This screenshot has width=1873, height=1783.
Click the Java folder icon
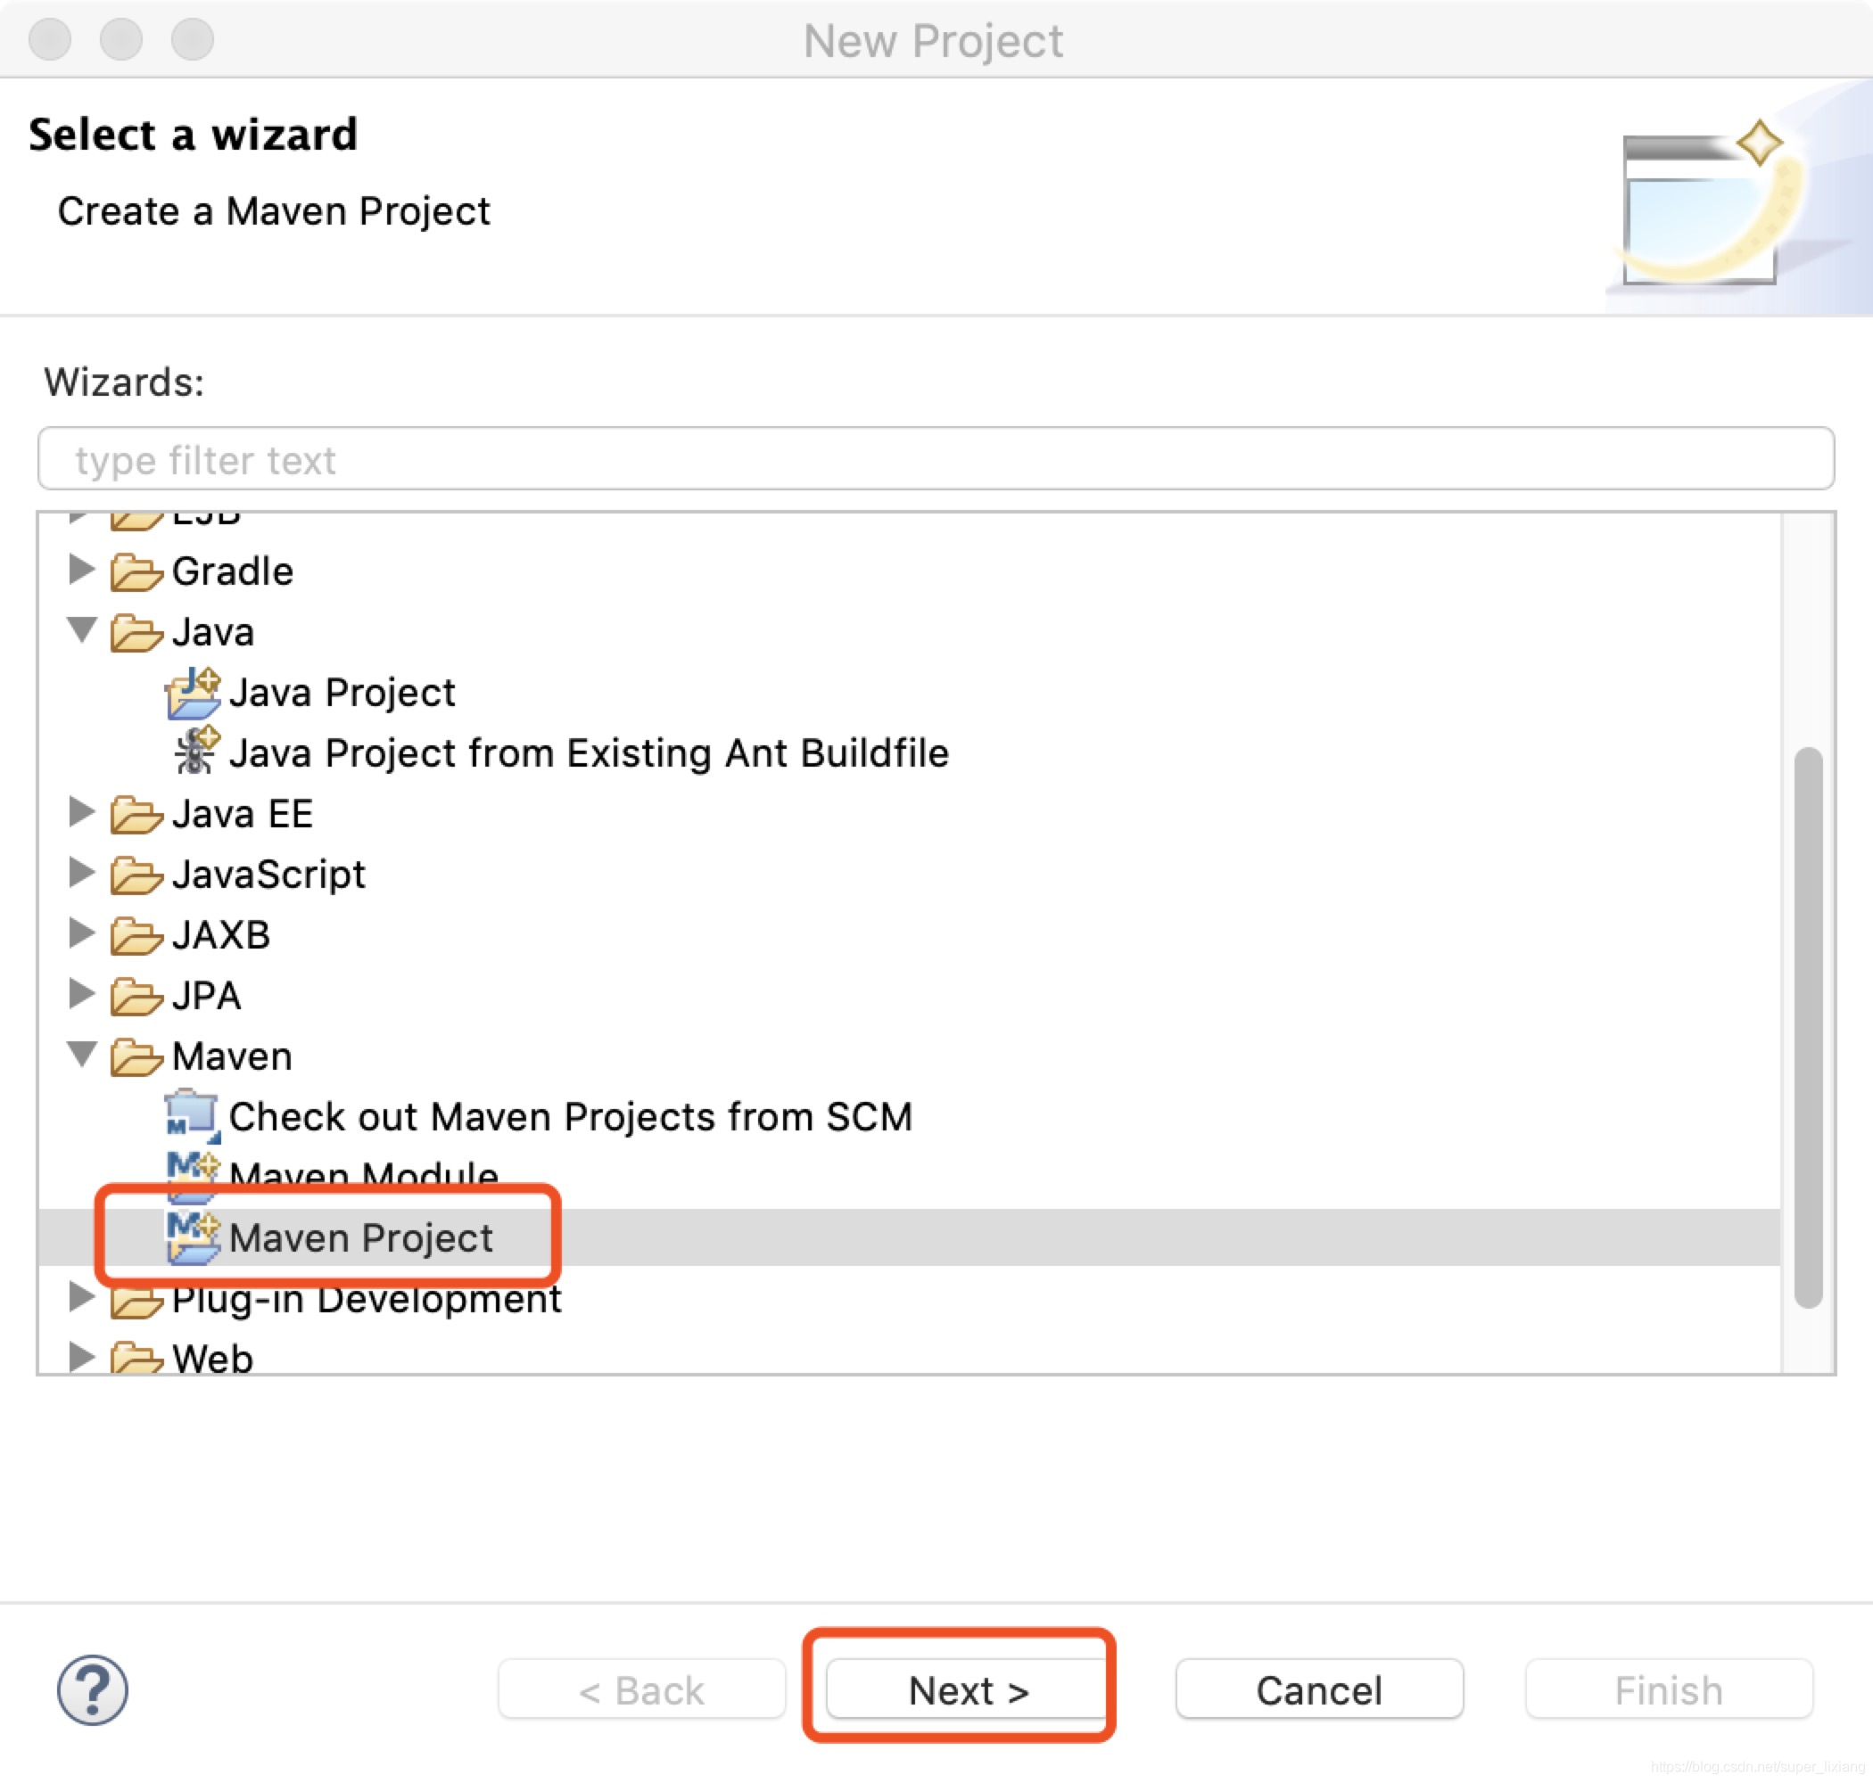coord(136,633)
